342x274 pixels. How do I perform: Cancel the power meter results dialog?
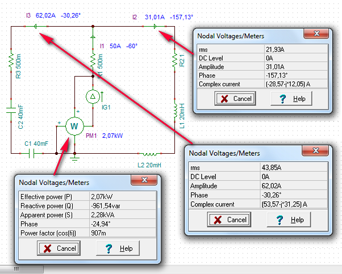point(59,248)
